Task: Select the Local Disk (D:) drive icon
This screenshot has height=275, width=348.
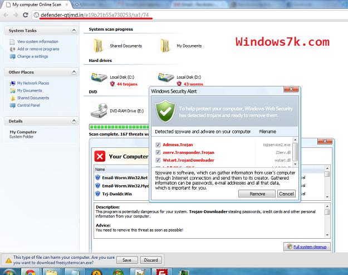Action: coord(166,78)
